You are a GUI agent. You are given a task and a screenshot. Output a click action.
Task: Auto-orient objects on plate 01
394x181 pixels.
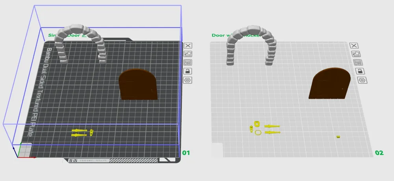[188, 54]
